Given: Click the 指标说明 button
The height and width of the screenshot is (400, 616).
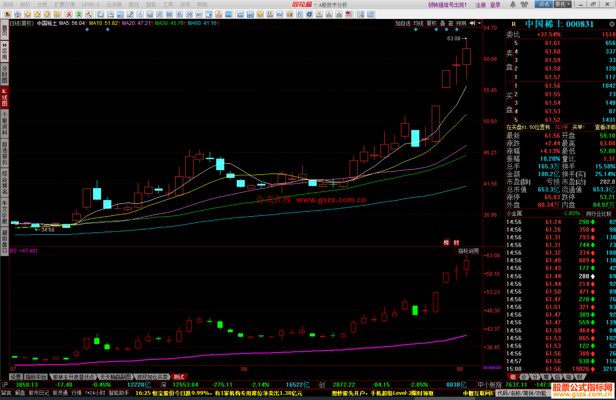Looking at the screenshot, I should click(468, 251).
